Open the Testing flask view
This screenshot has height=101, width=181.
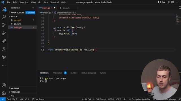pyautogui.click(x=4, y=49)
